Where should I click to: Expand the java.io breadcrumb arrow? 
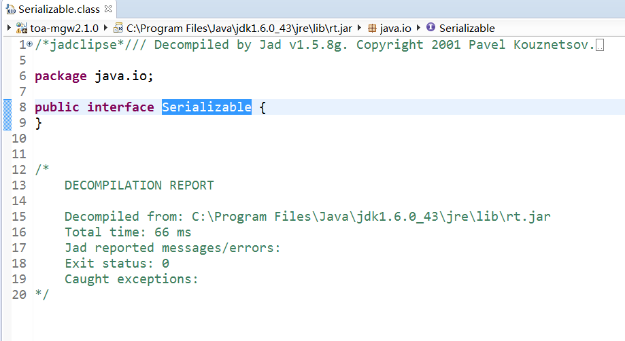[x=359, y=28]
